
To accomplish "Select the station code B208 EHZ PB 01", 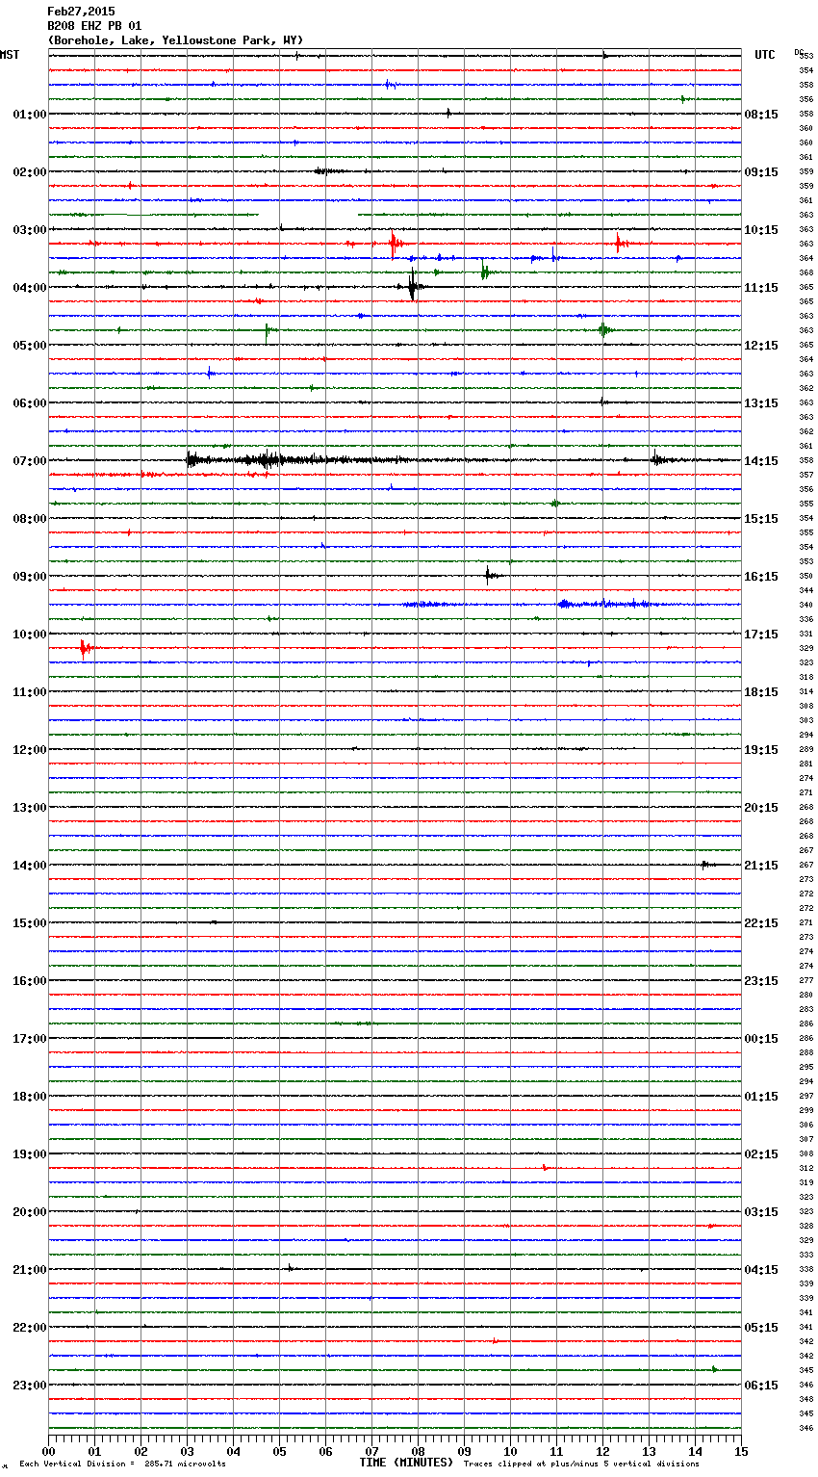I will click(x=94, y=26).
